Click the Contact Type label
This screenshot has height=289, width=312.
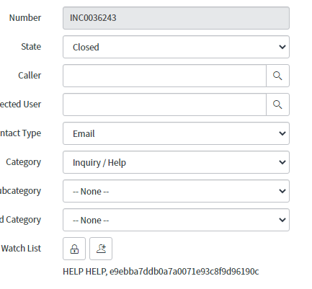click(20, 133)
